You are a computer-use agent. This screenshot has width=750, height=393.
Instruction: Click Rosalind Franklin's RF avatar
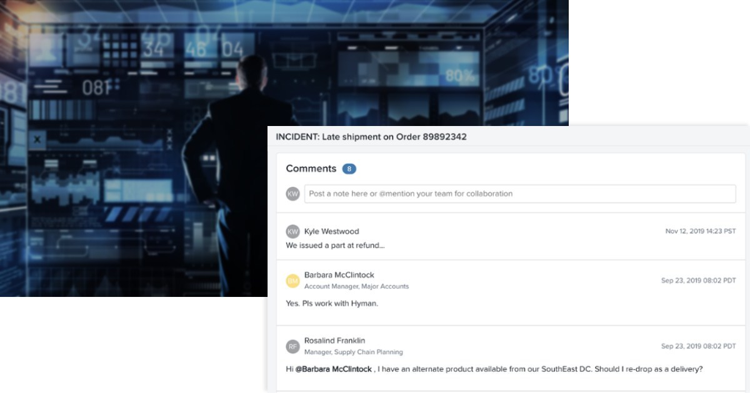click(292, 347)
